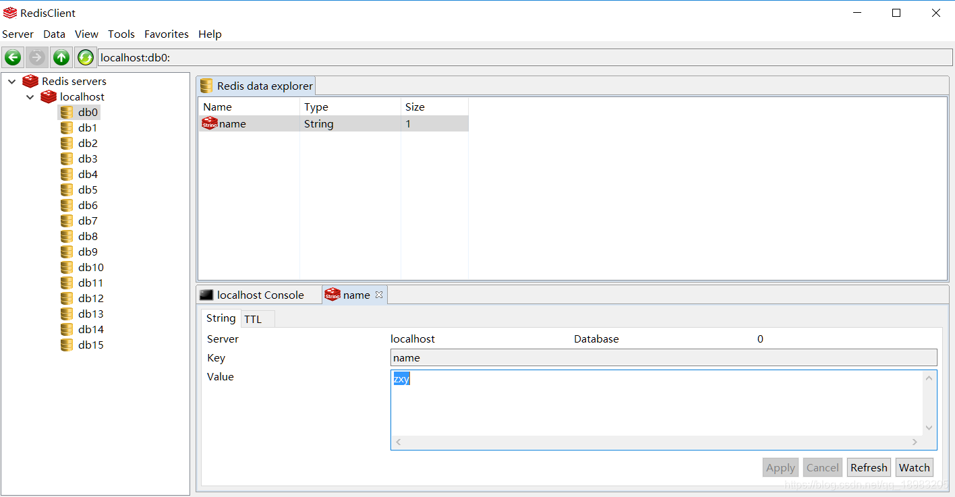Click Value area scroll right arrow

915,442
